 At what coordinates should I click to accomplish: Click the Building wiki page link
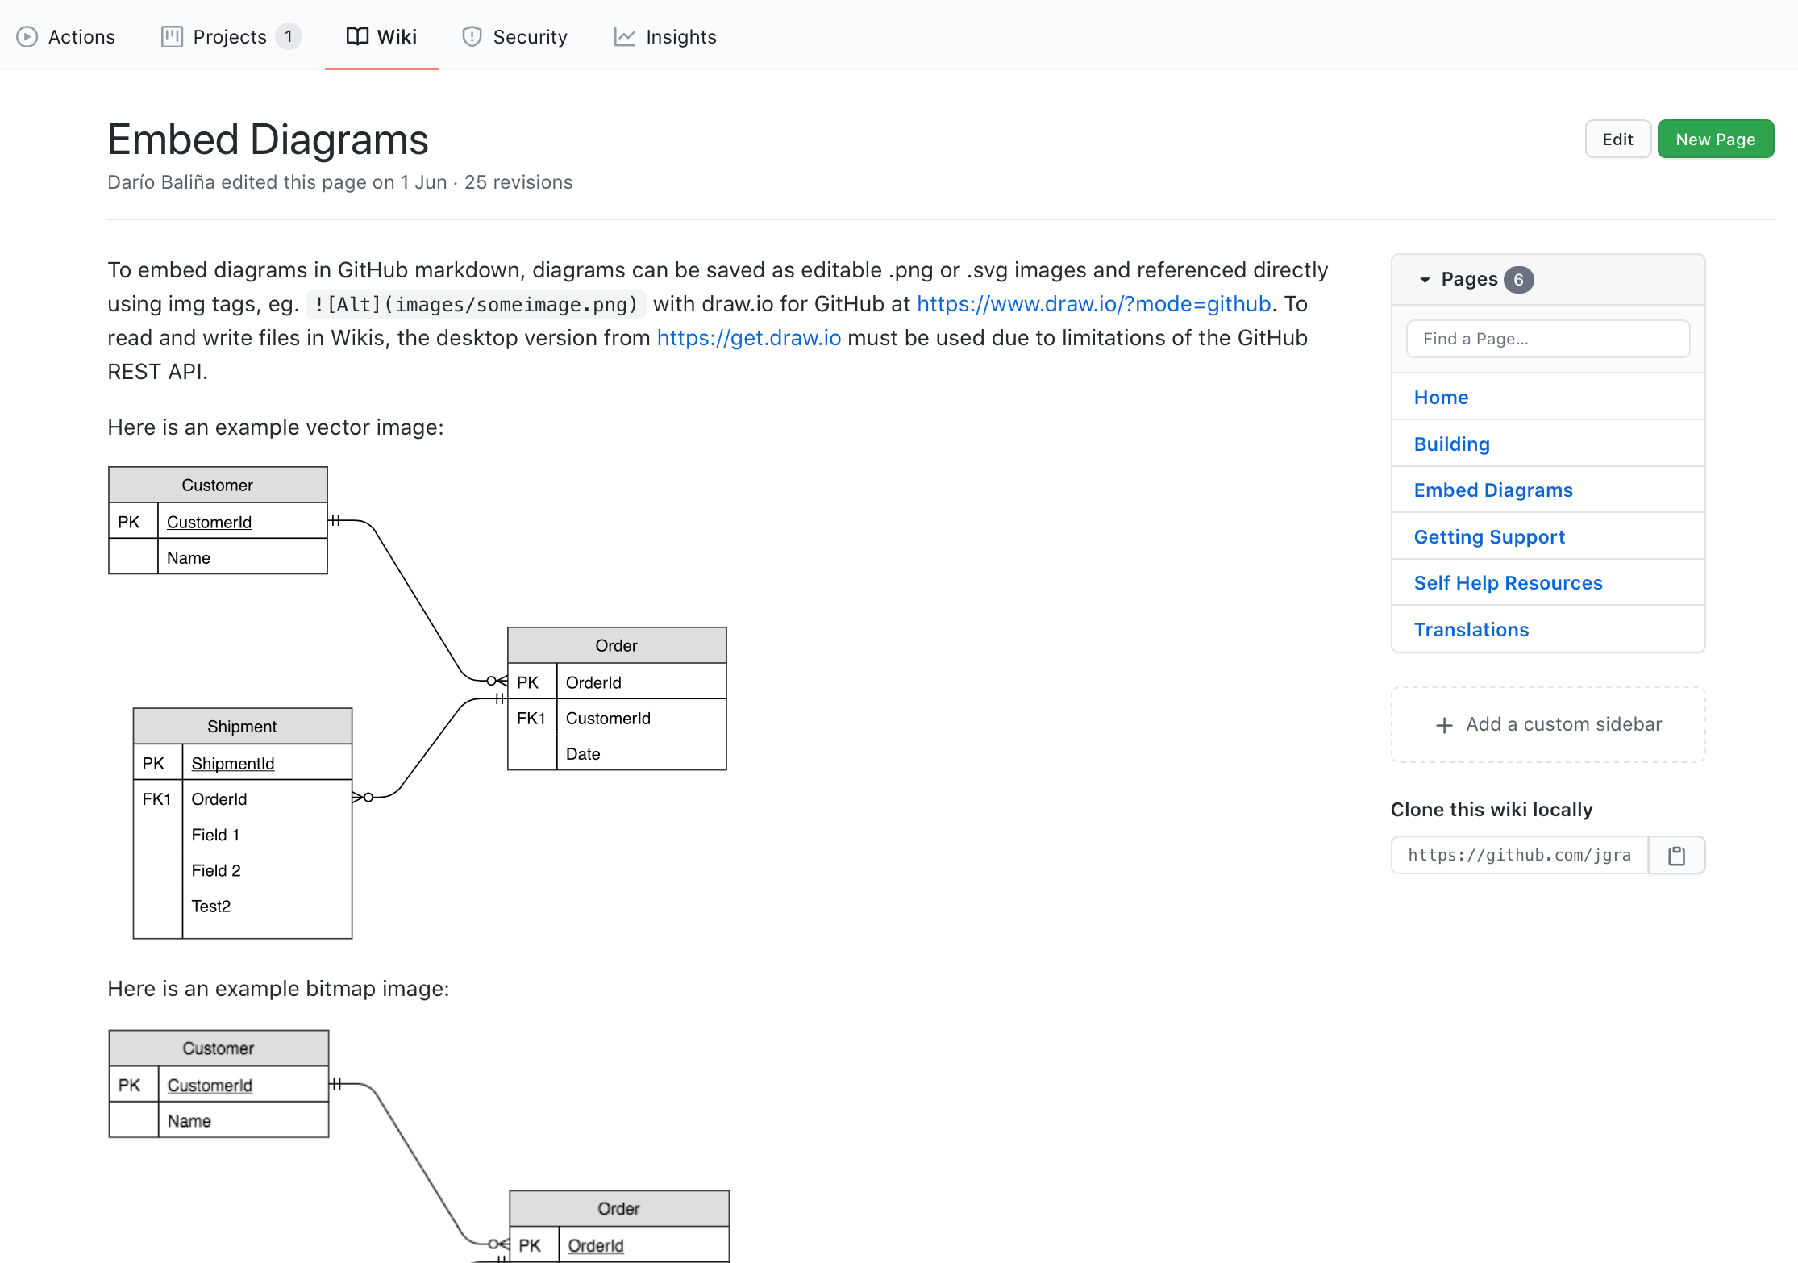(1452, 443)
